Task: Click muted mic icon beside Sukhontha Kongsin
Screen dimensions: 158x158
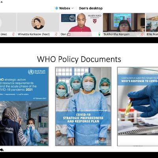Action: [x=142, y=34]
